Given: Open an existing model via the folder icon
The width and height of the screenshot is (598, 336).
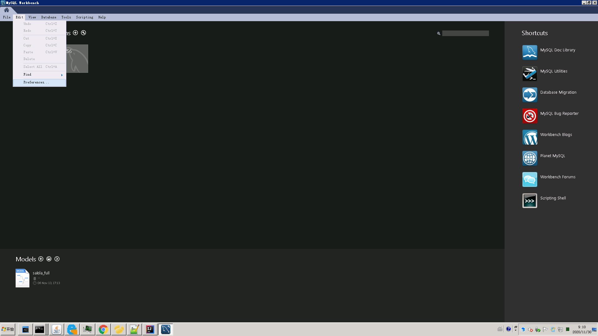Looking at the screenshot, I should [49, 259].
